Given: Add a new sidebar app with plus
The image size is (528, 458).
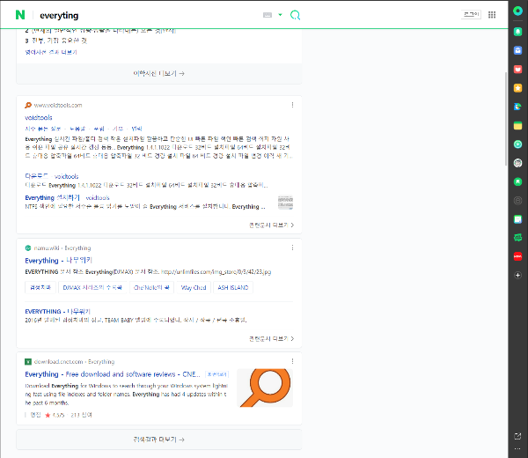Looking at the screenshot, I should [518, 276].
